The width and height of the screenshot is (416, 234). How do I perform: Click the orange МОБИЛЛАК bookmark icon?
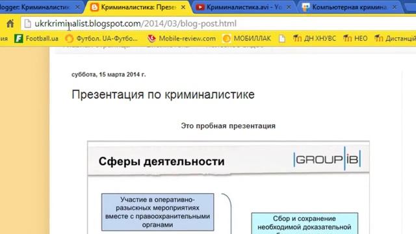pos(227,39)
